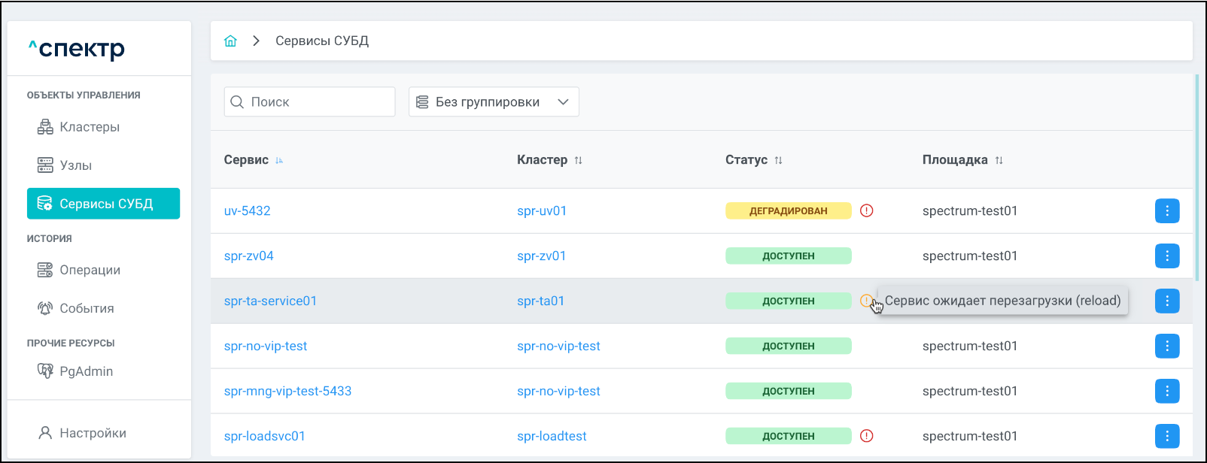The height and width of the screenshot is (463, 1207).
Task: Click red warning icon in spr-loadsvc01 row
Action: (866, 436)
